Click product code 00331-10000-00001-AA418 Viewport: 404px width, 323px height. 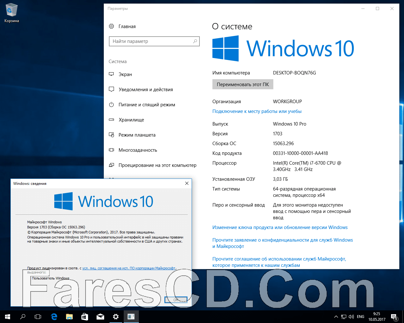300,153
